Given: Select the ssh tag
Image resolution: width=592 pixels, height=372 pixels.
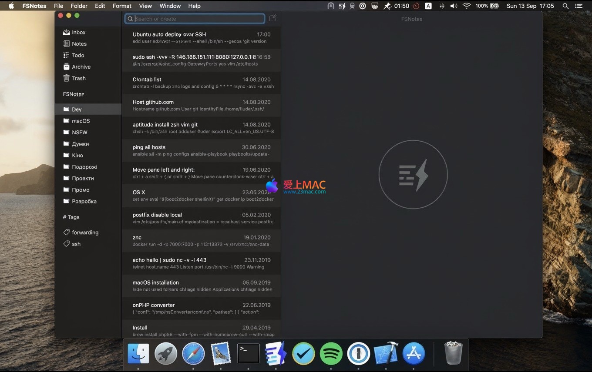Looking at the screenshot, I should click(x=76, y=244).
